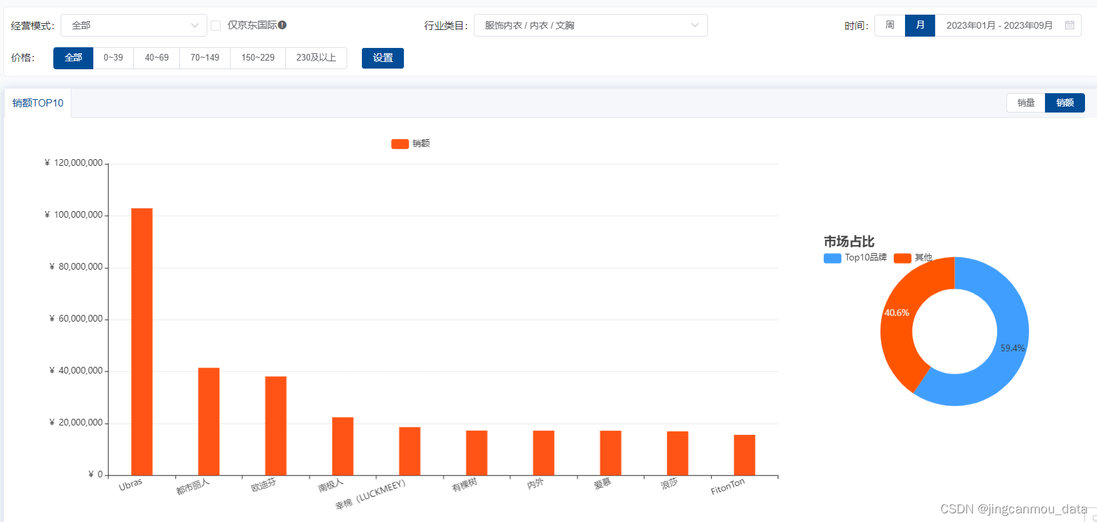Viewport: 1097px width, 522px height.
Task: Click the ¥ 20,000,000 axis label
Action: point(76,423)
